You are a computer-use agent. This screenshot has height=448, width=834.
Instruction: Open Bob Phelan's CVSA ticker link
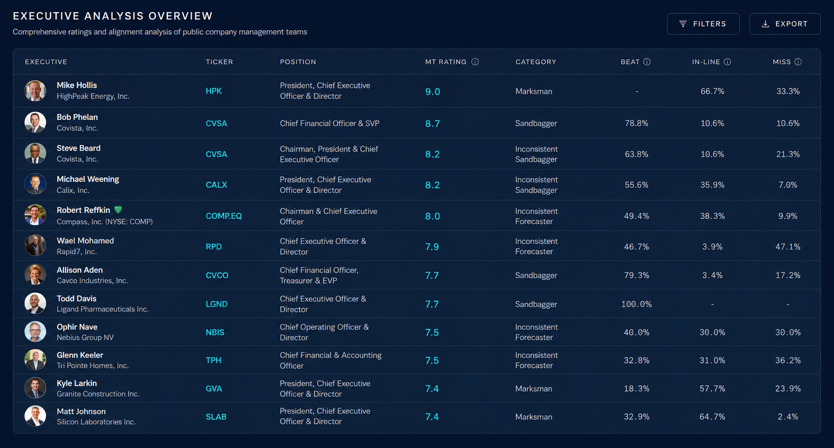[x=216, y=123]
